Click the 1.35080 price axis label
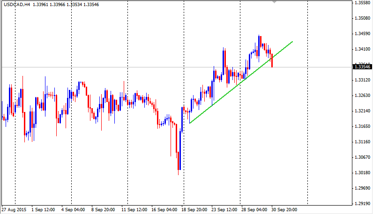This screenshot has width=373, height=214. click(x=362, y=18)
